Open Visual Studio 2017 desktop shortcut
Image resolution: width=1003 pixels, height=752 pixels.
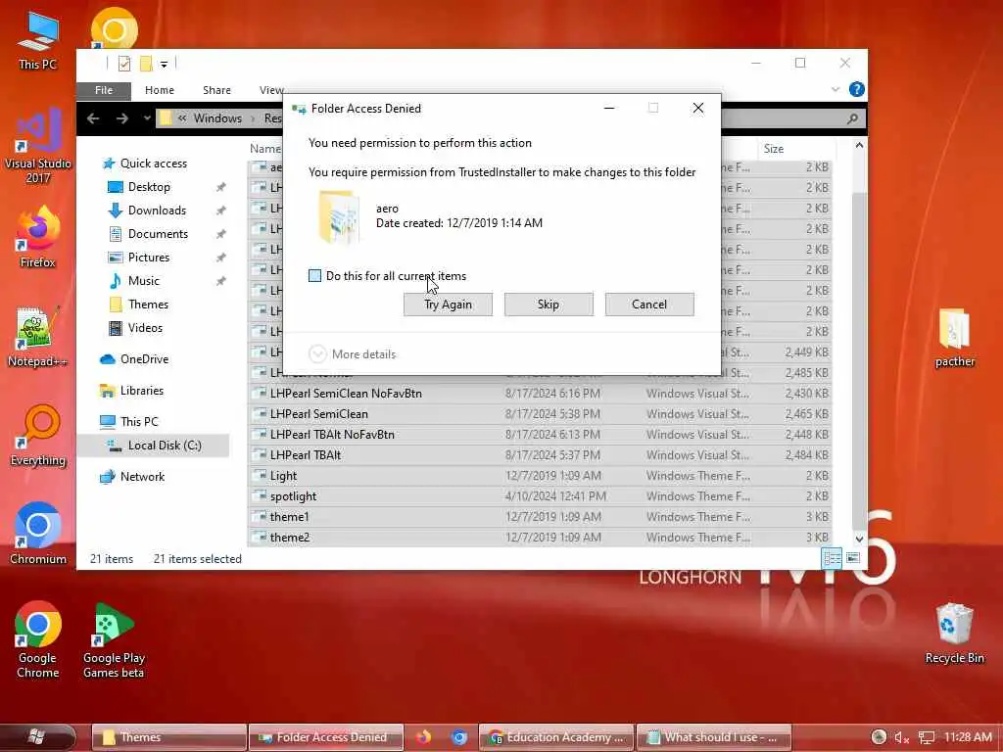click(38, 147)
